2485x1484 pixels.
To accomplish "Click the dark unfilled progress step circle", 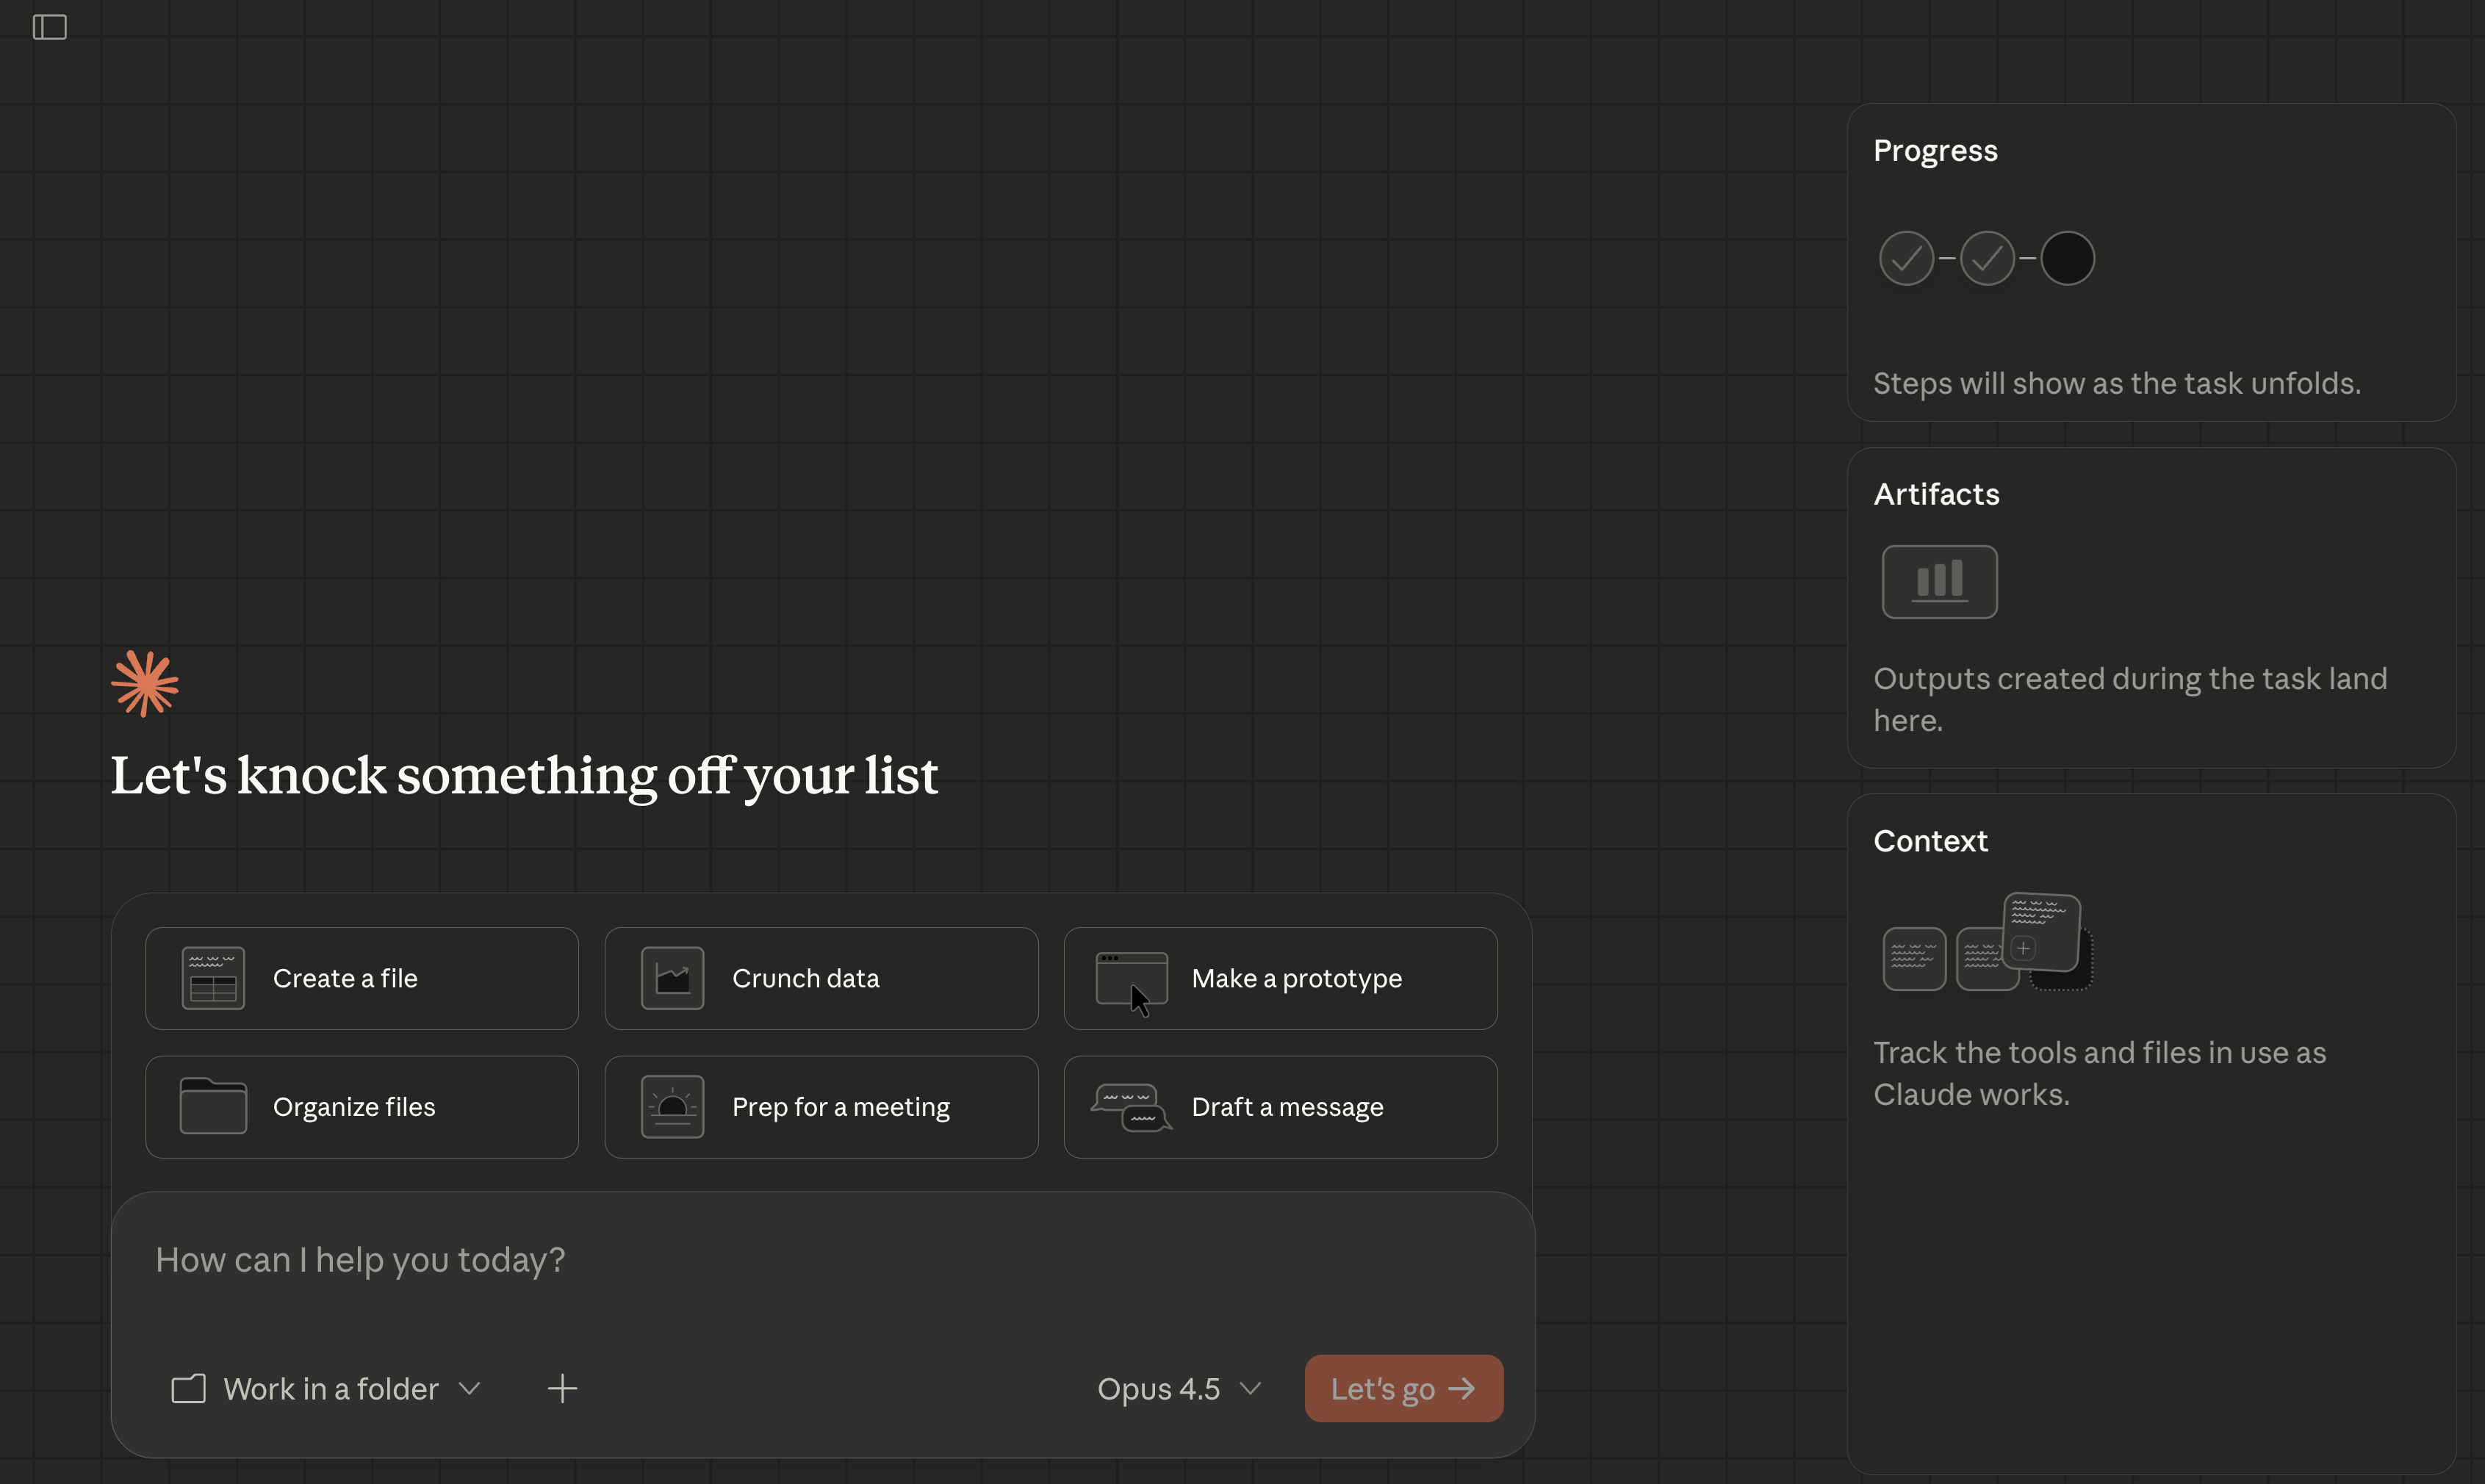I will pos(2067,259).
